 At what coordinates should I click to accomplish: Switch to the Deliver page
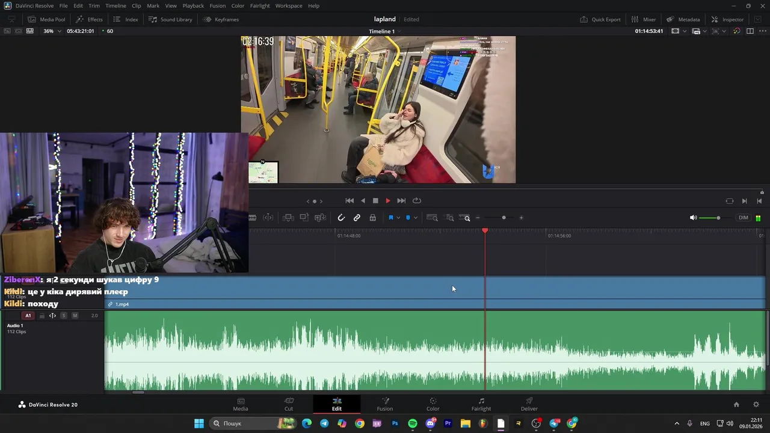(x=529, y=405)
